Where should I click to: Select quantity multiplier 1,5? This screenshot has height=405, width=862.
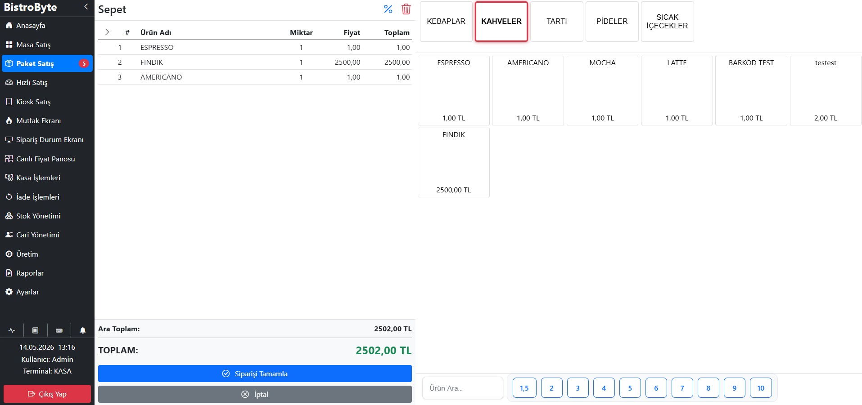tap(524, 388)
